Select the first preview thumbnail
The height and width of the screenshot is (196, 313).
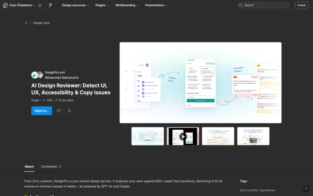click(148, 136)
